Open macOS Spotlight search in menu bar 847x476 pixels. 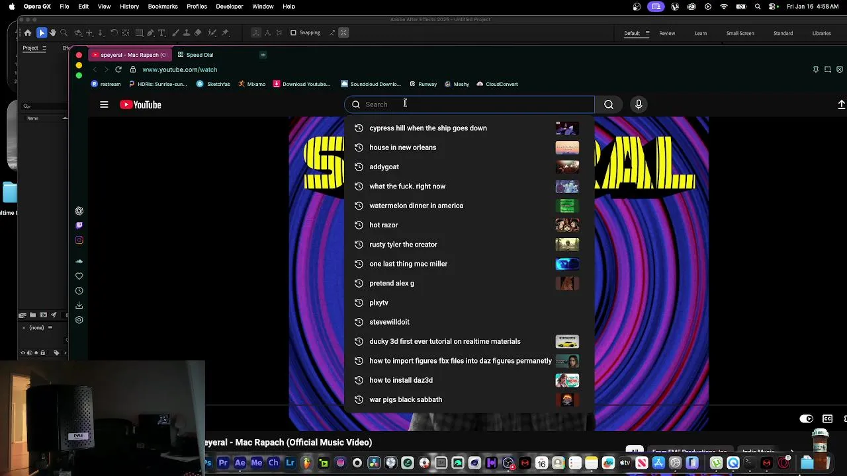758,7
